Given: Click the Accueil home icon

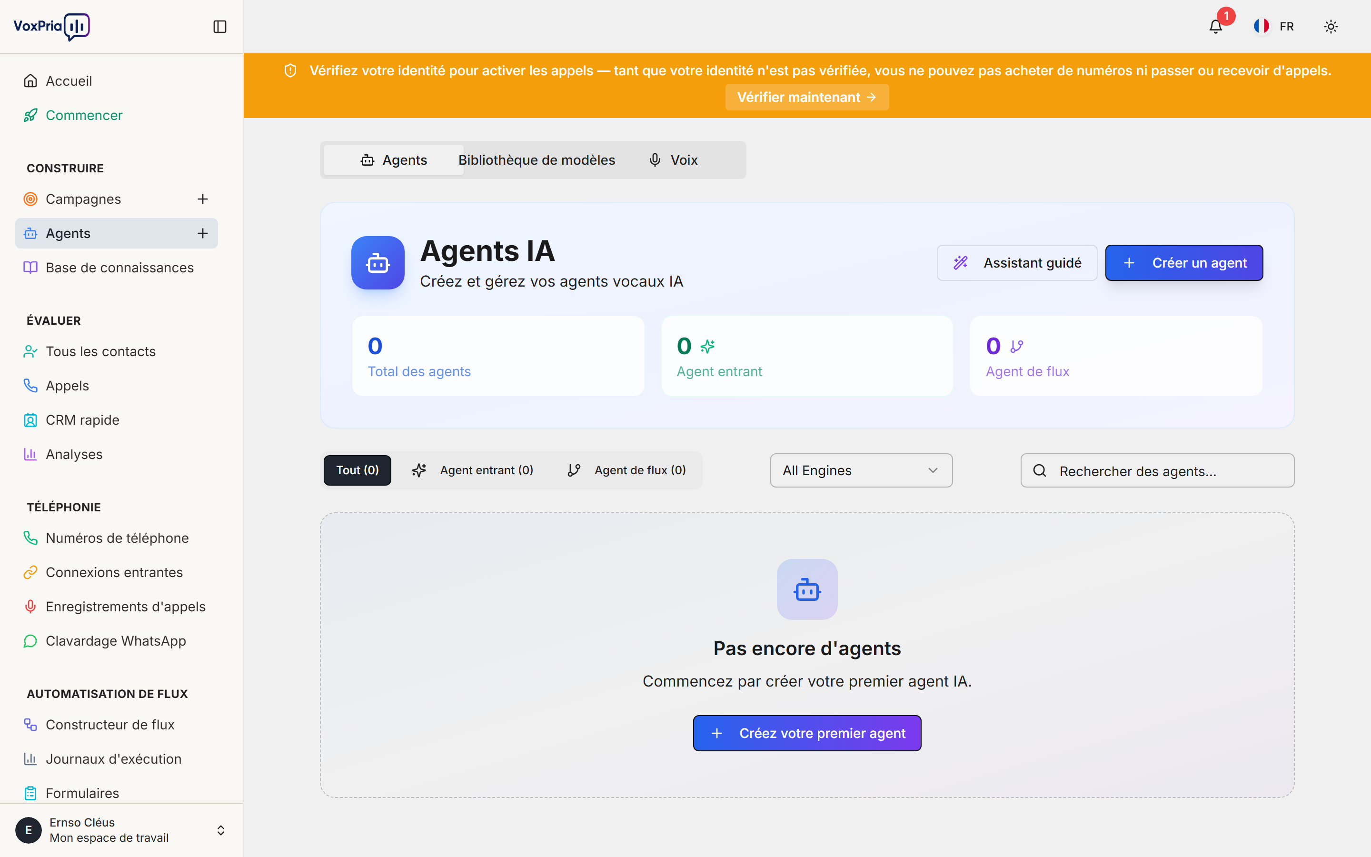Looking at the screenshot, I should tap(30, 81).
